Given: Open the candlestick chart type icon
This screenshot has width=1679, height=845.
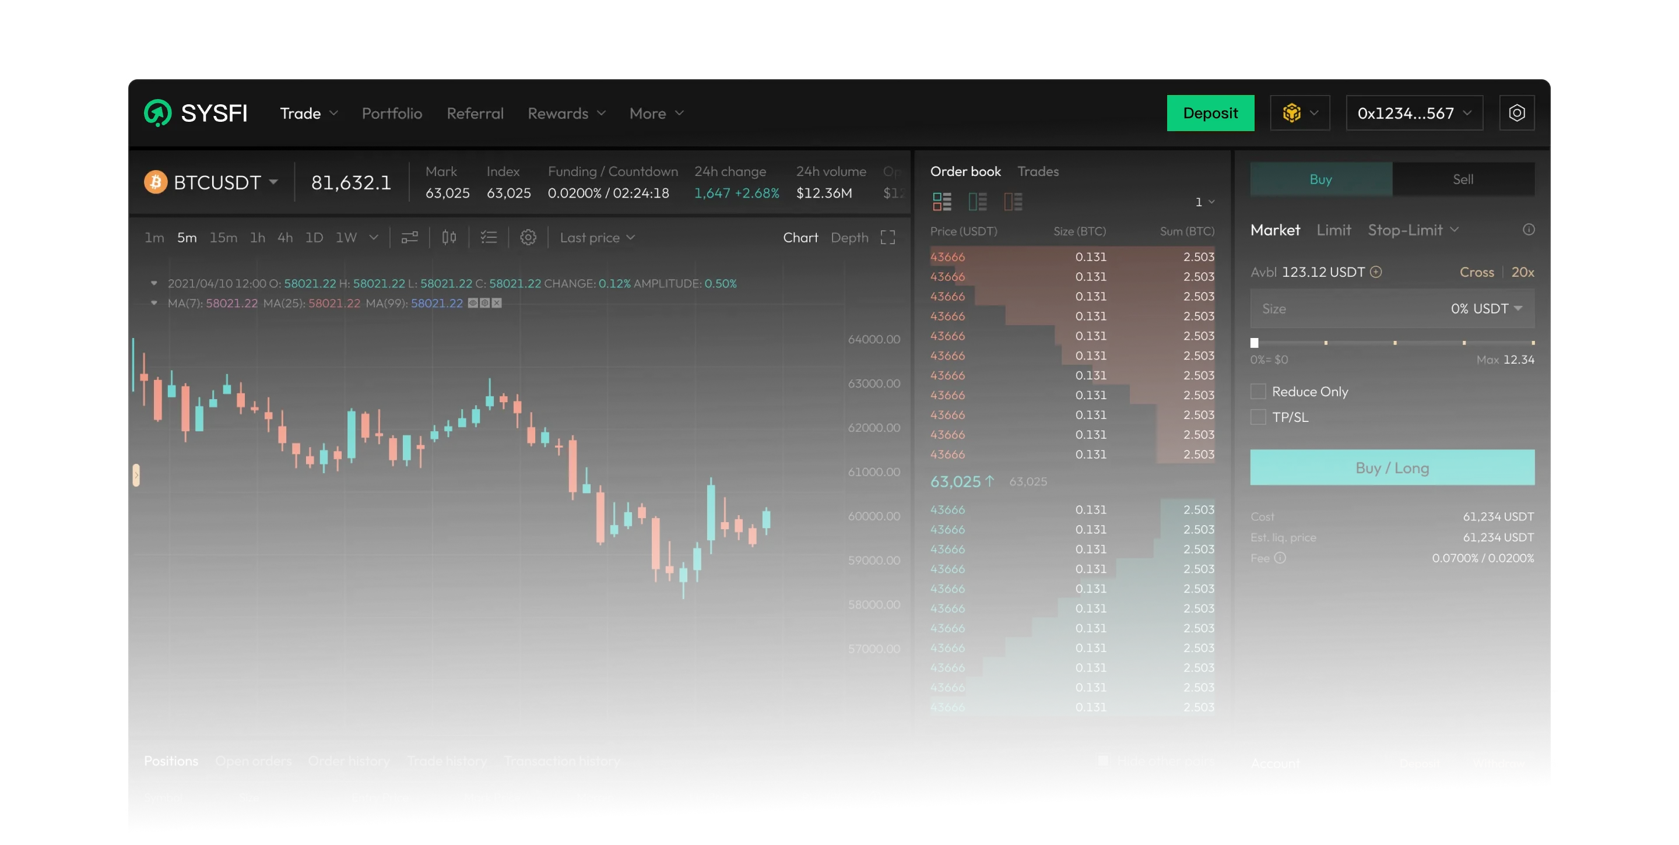Looking at the screenshot, I should pos(449,237).
